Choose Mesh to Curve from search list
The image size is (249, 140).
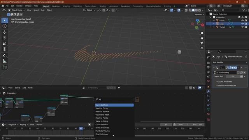pos(114,108)
